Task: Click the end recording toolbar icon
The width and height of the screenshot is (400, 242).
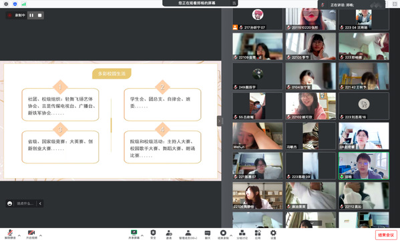Action: (x=223, y=234)
